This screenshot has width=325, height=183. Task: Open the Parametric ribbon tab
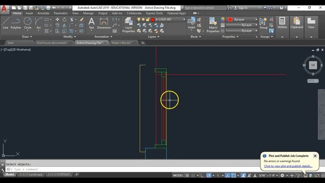coord(60,13)
